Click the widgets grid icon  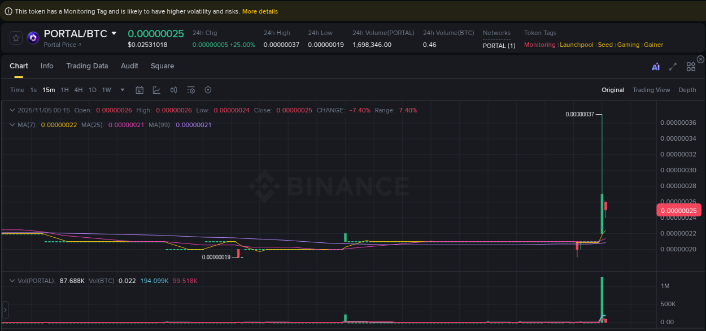[691, 66]
